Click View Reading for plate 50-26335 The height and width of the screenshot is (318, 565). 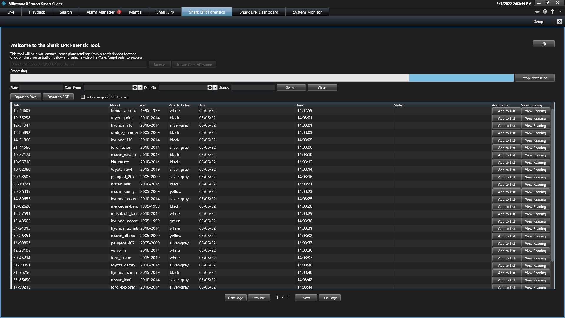pos(535,192)
